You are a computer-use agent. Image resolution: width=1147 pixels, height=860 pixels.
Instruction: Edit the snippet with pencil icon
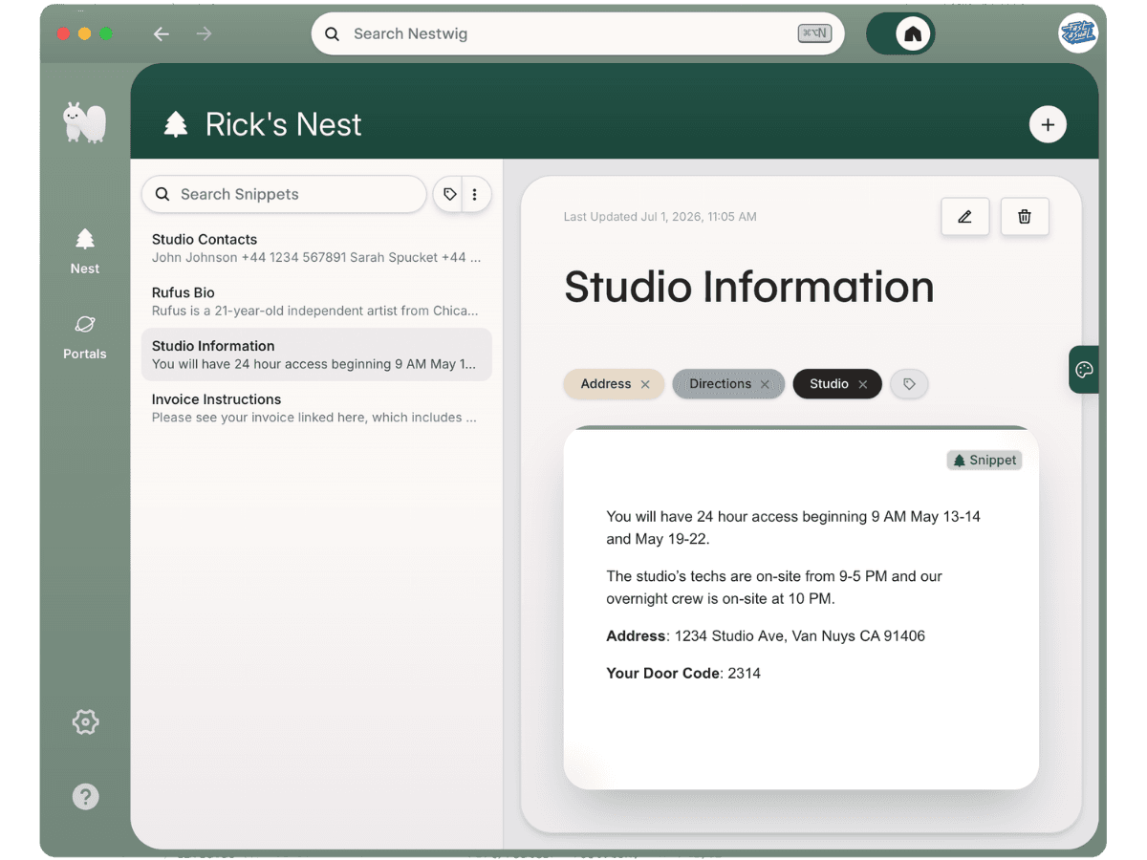(x=964, y=217)
